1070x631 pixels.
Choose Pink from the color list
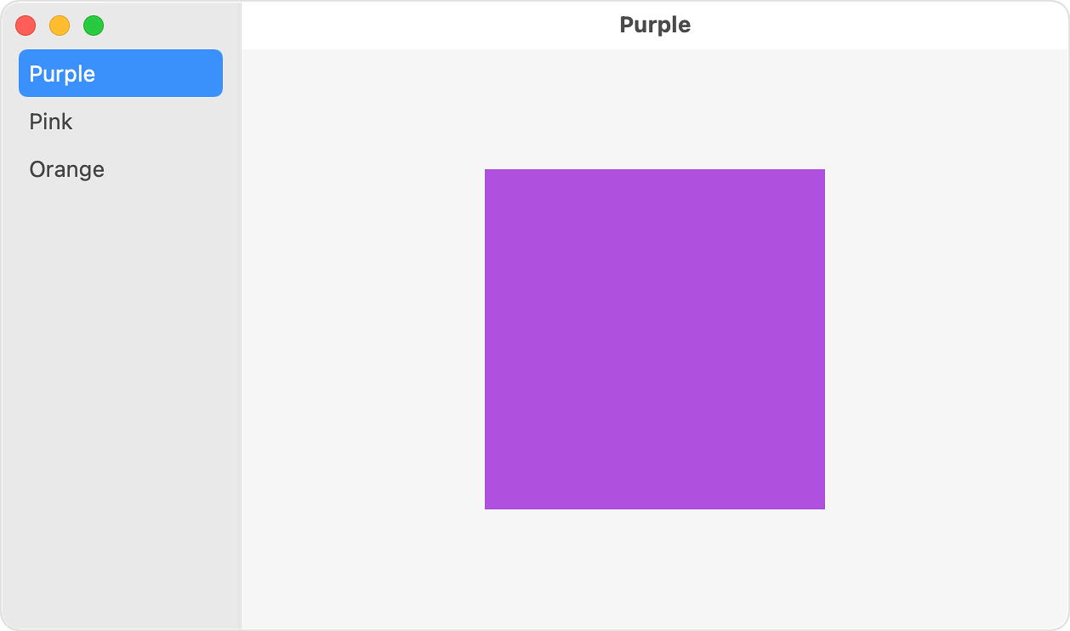click(121, 121)
